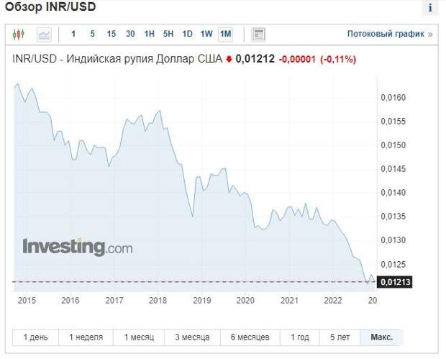Select the area chart type icon
The width and height of the screenshot is (446, 359).
(45, 34)
